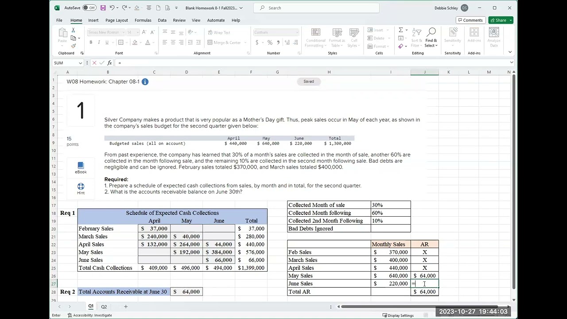Image resolution: width=567 pixels, height=319 pixels.
Task: Open the Customize Quick Access Toolbar dropdown
Action: click(x=176, y=8)
